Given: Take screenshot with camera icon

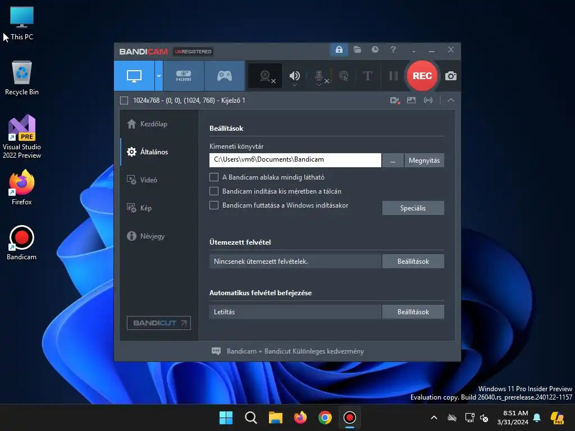Looking at the screenshot, I should tap(451, 76).
